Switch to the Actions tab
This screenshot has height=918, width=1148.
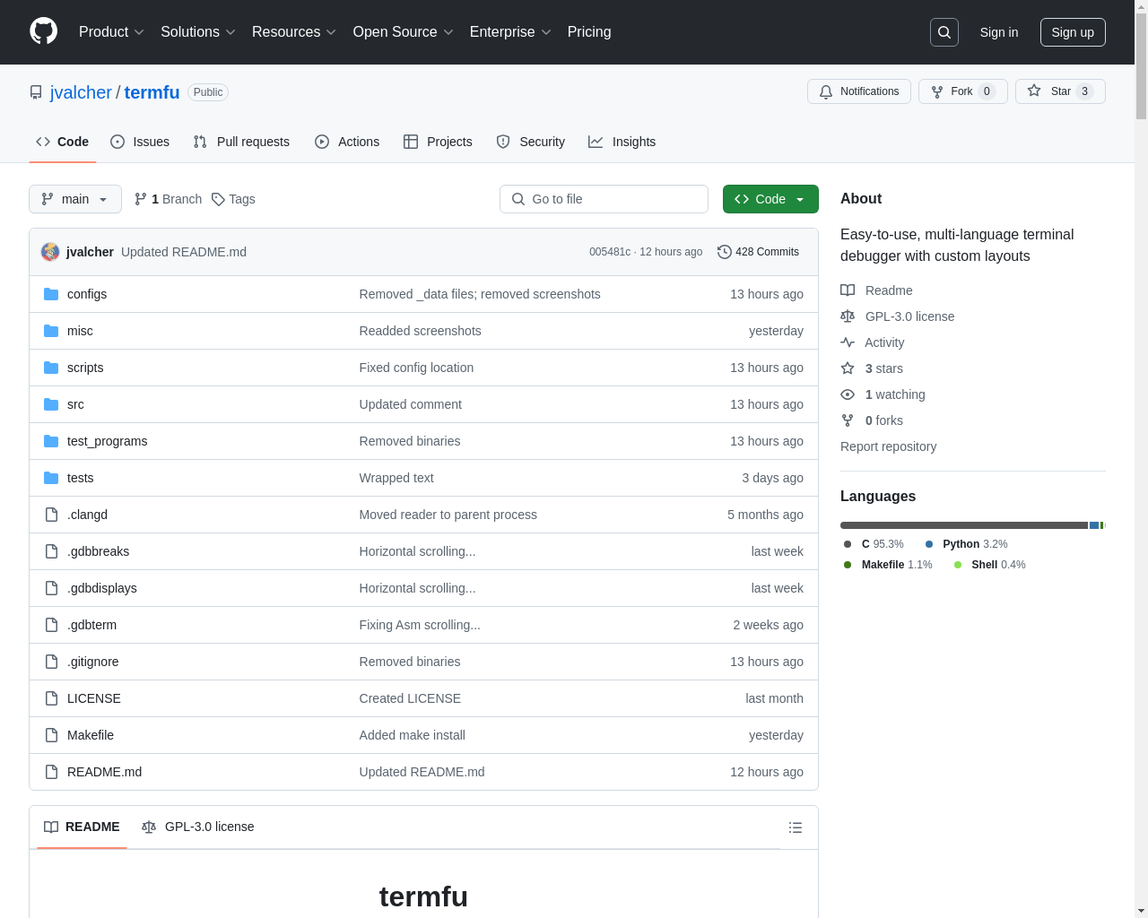coord(347,142)
